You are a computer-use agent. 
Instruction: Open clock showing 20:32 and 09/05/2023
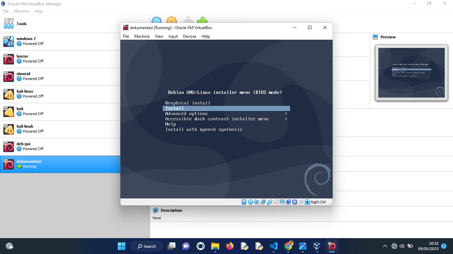[428, 246]
